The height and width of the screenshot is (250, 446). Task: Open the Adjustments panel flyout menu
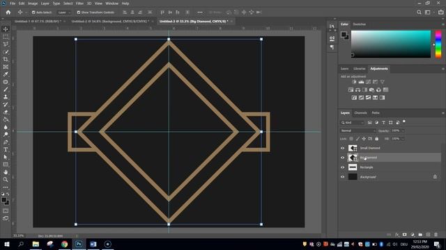click(443, 69)
